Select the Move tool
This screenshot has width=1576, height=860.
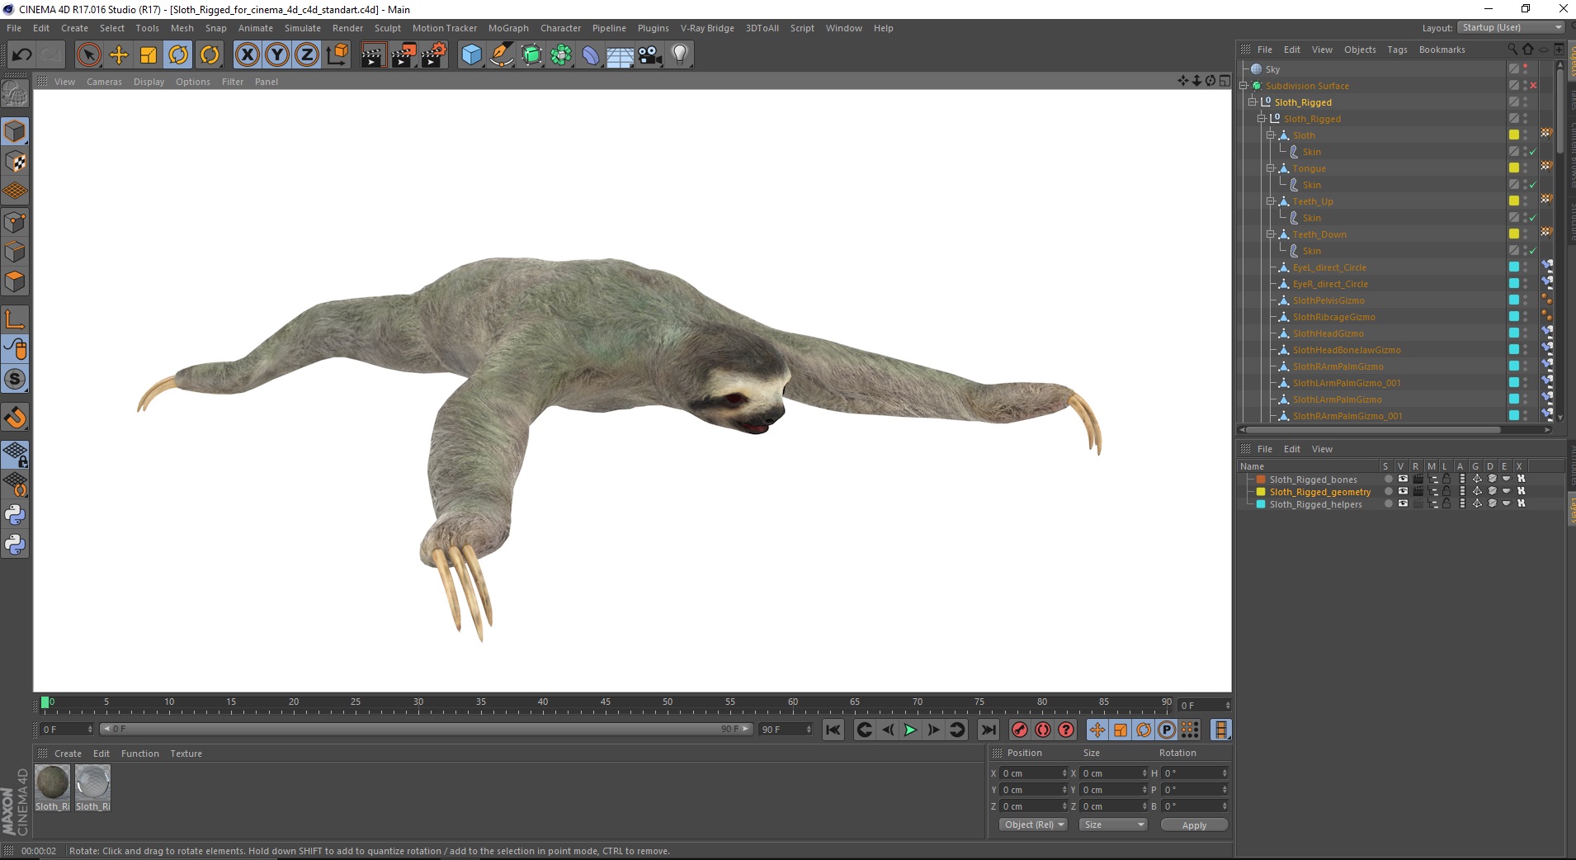pyautogui.click(x=119, y=55)
